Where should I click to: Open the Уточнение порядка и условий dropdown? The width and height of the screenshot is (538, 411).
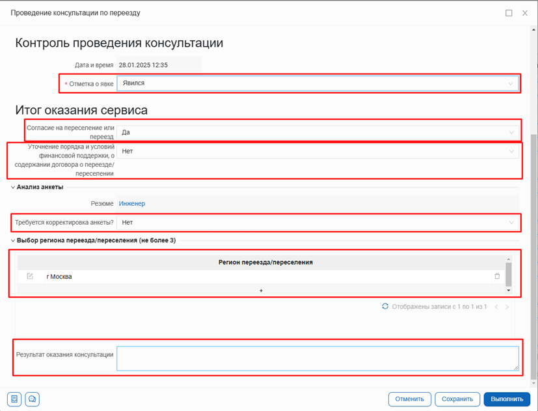coord(317,151)
